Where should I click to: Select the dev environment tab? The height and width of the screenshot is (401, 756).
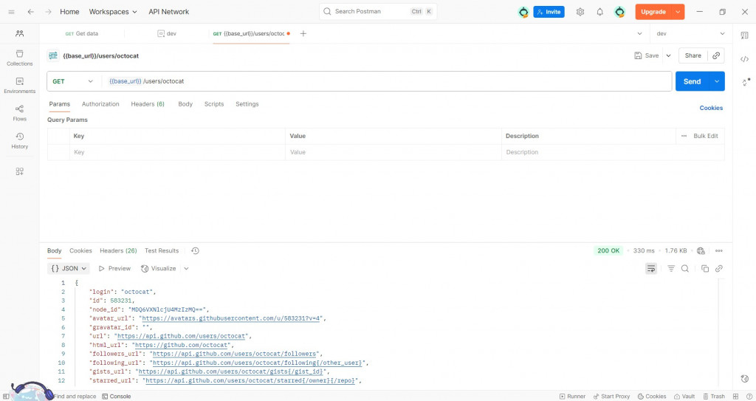click(x=167, y=33)
